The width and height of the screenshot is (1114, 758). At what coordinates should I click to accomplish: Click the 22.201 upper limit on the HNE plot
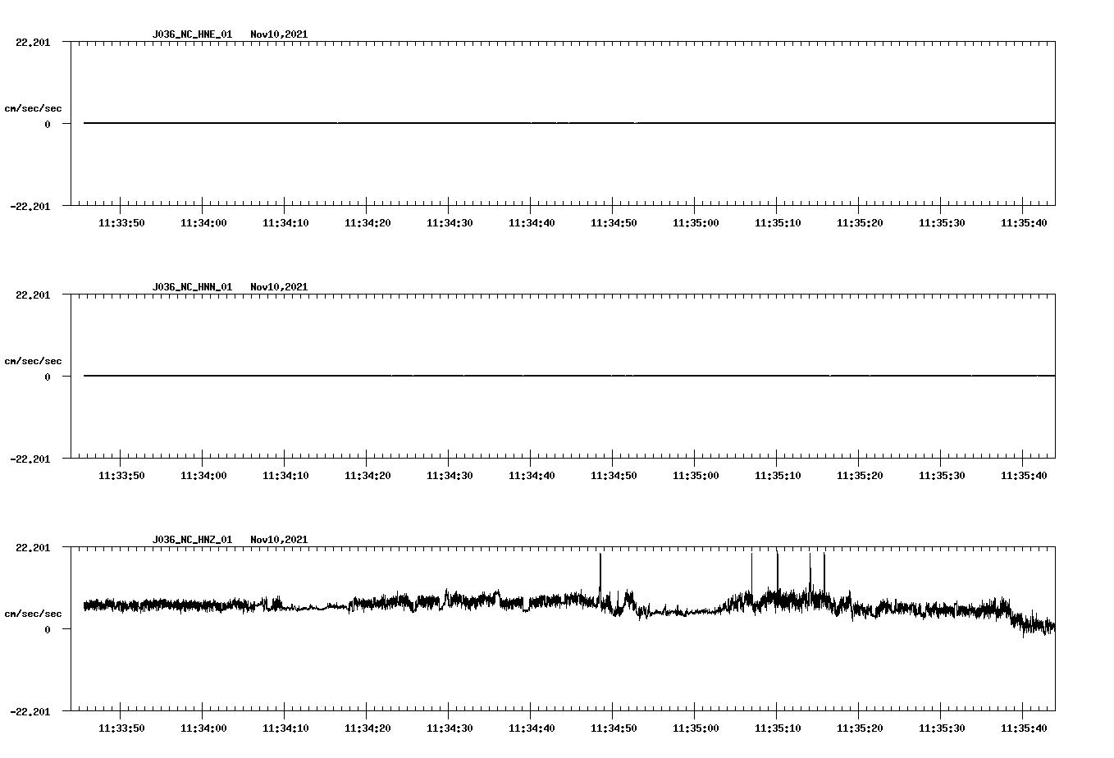(x=33, y=43)
